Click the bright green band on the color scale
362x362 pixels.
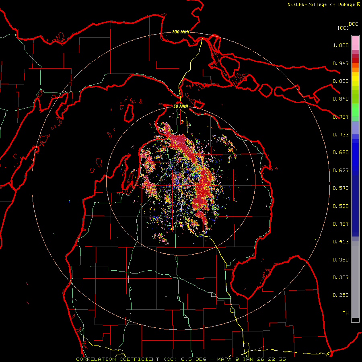point(355,110)
